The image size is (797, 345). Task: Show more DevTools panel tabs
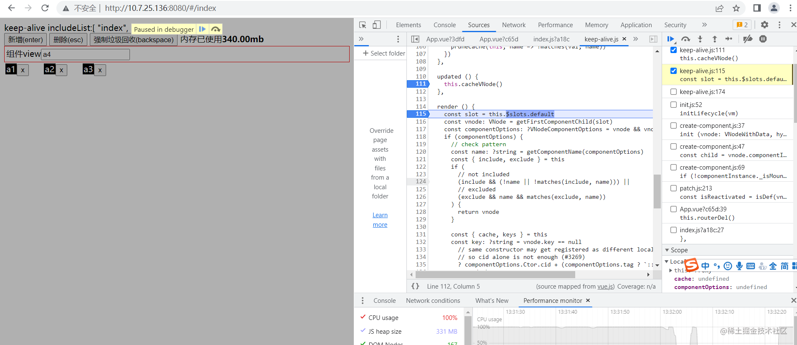pos(704,25)
